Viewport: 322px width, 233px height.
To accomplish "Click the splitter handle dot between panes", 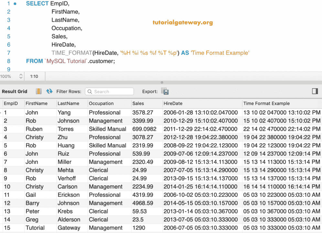I will 162,83.
